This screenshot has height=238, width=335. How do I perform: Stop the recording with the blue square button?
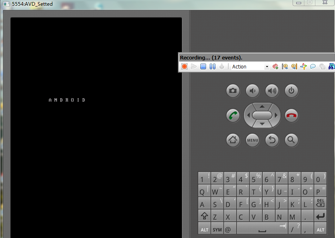click(203, 66)
